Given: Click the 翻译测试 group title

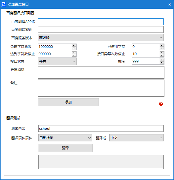Looking at the screenshot, I should point(13,118).
